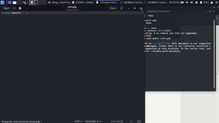Image resolution: width=219 pixels, height=123 pixels.
Task: Click gedit Open button
Action: [x=7, y=8]
